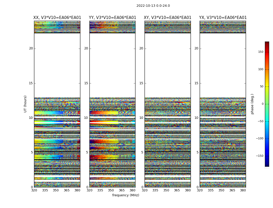Click the 365 MHz tick under XY panel
The width and height of the screenshot is (273, 208).
[x=177, y=190]
